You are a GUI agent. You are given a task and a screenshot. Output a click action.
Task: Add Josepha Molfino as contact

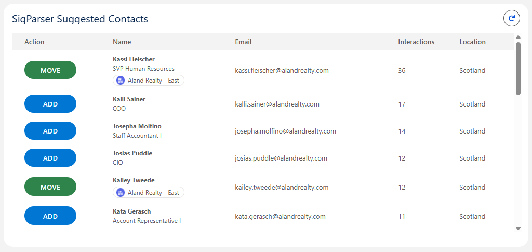50,131
